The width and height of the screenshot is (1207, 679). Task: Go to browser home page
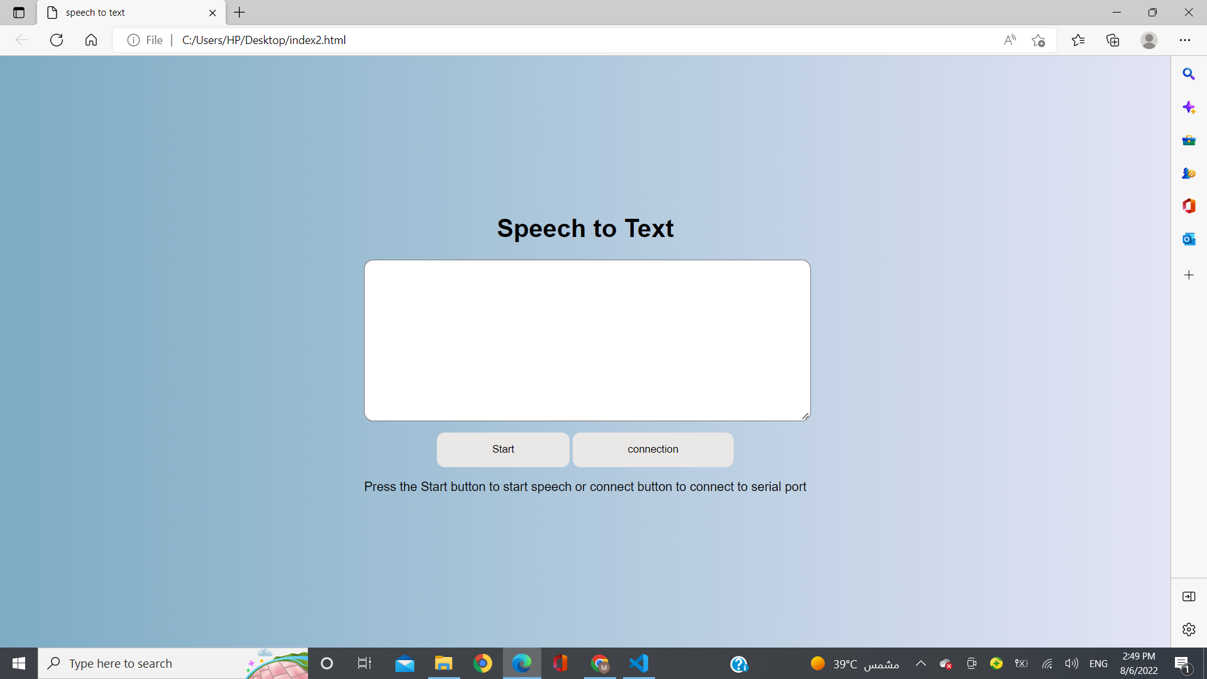pyautogui.click(x=91, y=40)
